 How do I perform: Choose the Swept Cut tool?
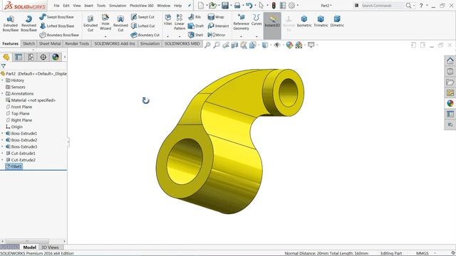coord(142,17)
